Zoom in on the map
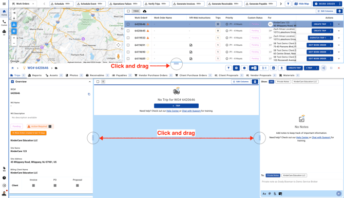 [x=14, y=38]
